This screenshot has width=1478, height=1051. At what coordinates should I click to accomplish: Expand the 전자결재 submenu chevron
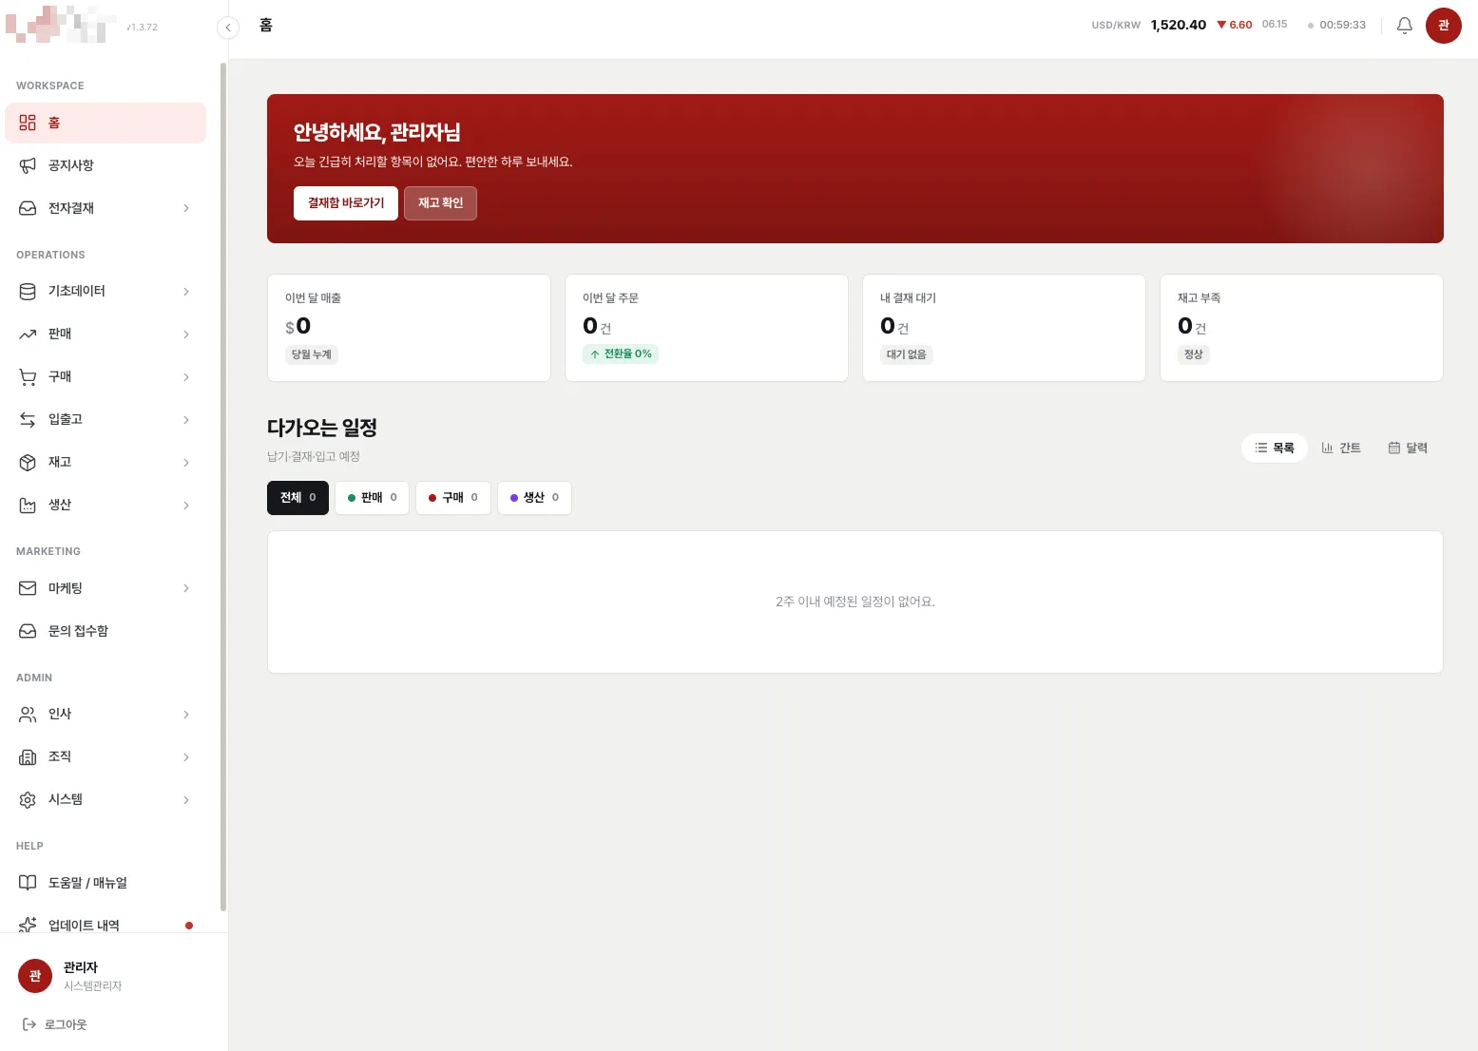[x=186, y=208]
